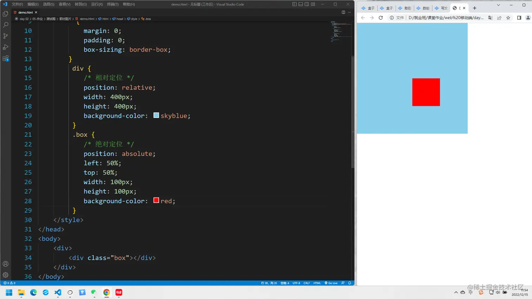This screenshot has height=299, width=532.
Task: Open the Accounts menu in the activity bar
Action: point(6,264)
